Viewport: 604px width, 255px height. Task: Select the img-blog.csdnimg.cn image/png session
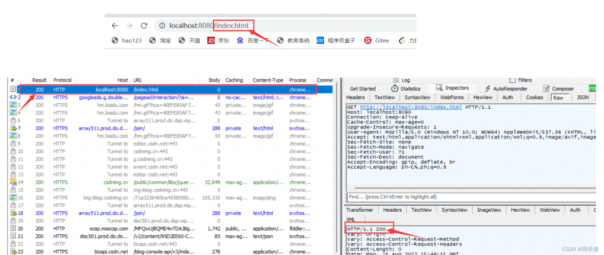(x=170, y=198)
